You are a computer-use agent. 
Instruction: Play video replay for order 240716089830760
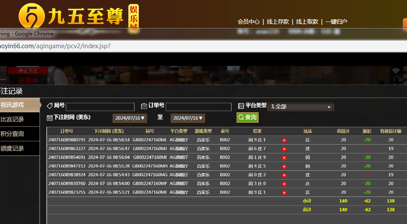(x=284, y=184)
